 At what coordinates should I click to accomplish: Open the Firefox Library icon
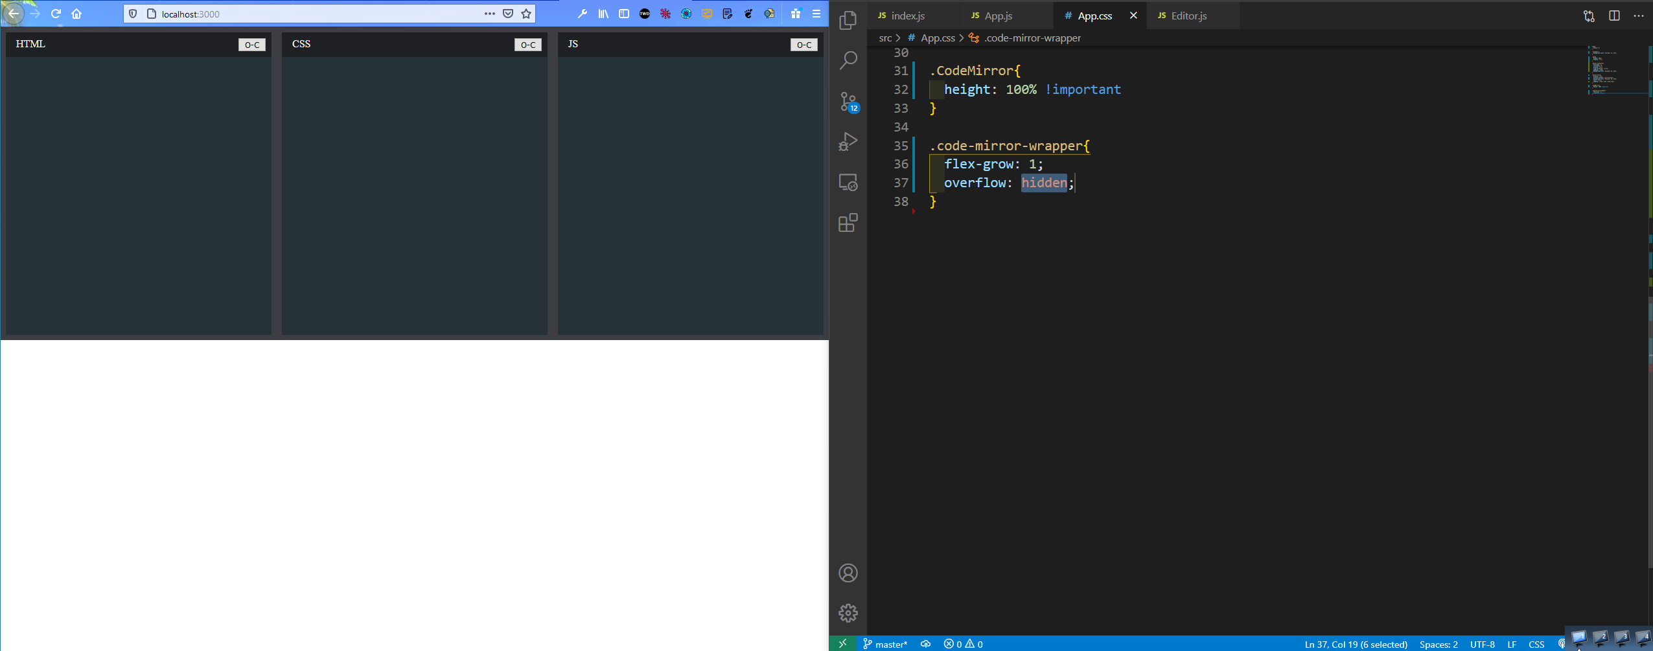click(x=603, y=14)
